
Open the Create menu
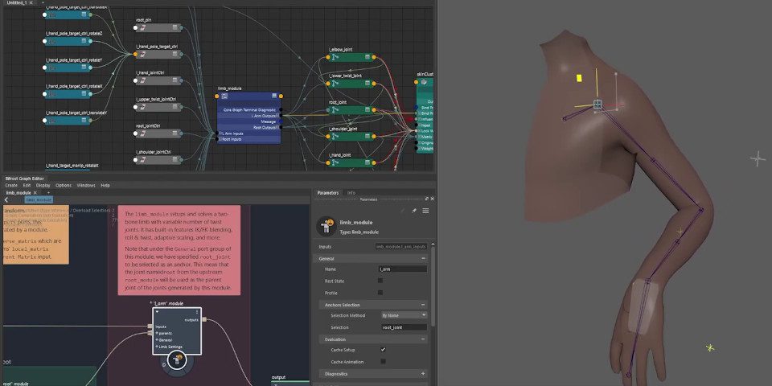11,185
